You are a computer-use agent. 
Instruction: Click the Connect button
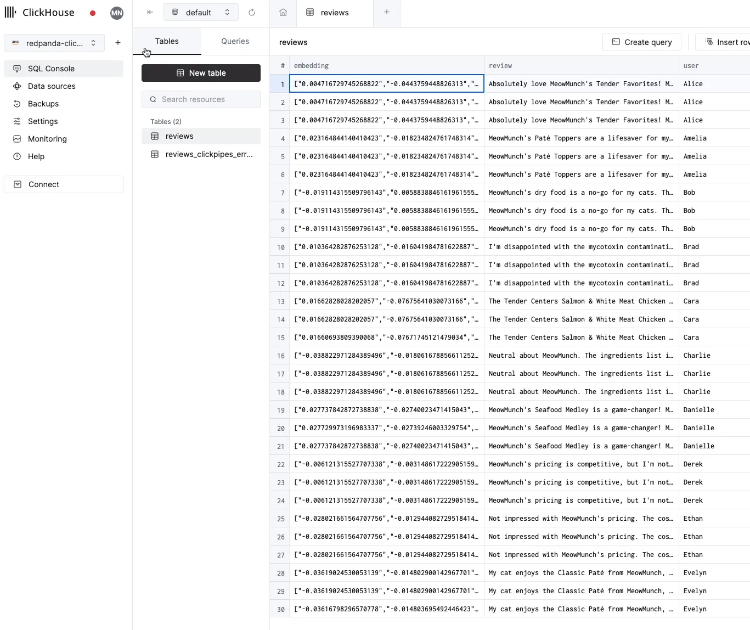(x=64, y=184)
